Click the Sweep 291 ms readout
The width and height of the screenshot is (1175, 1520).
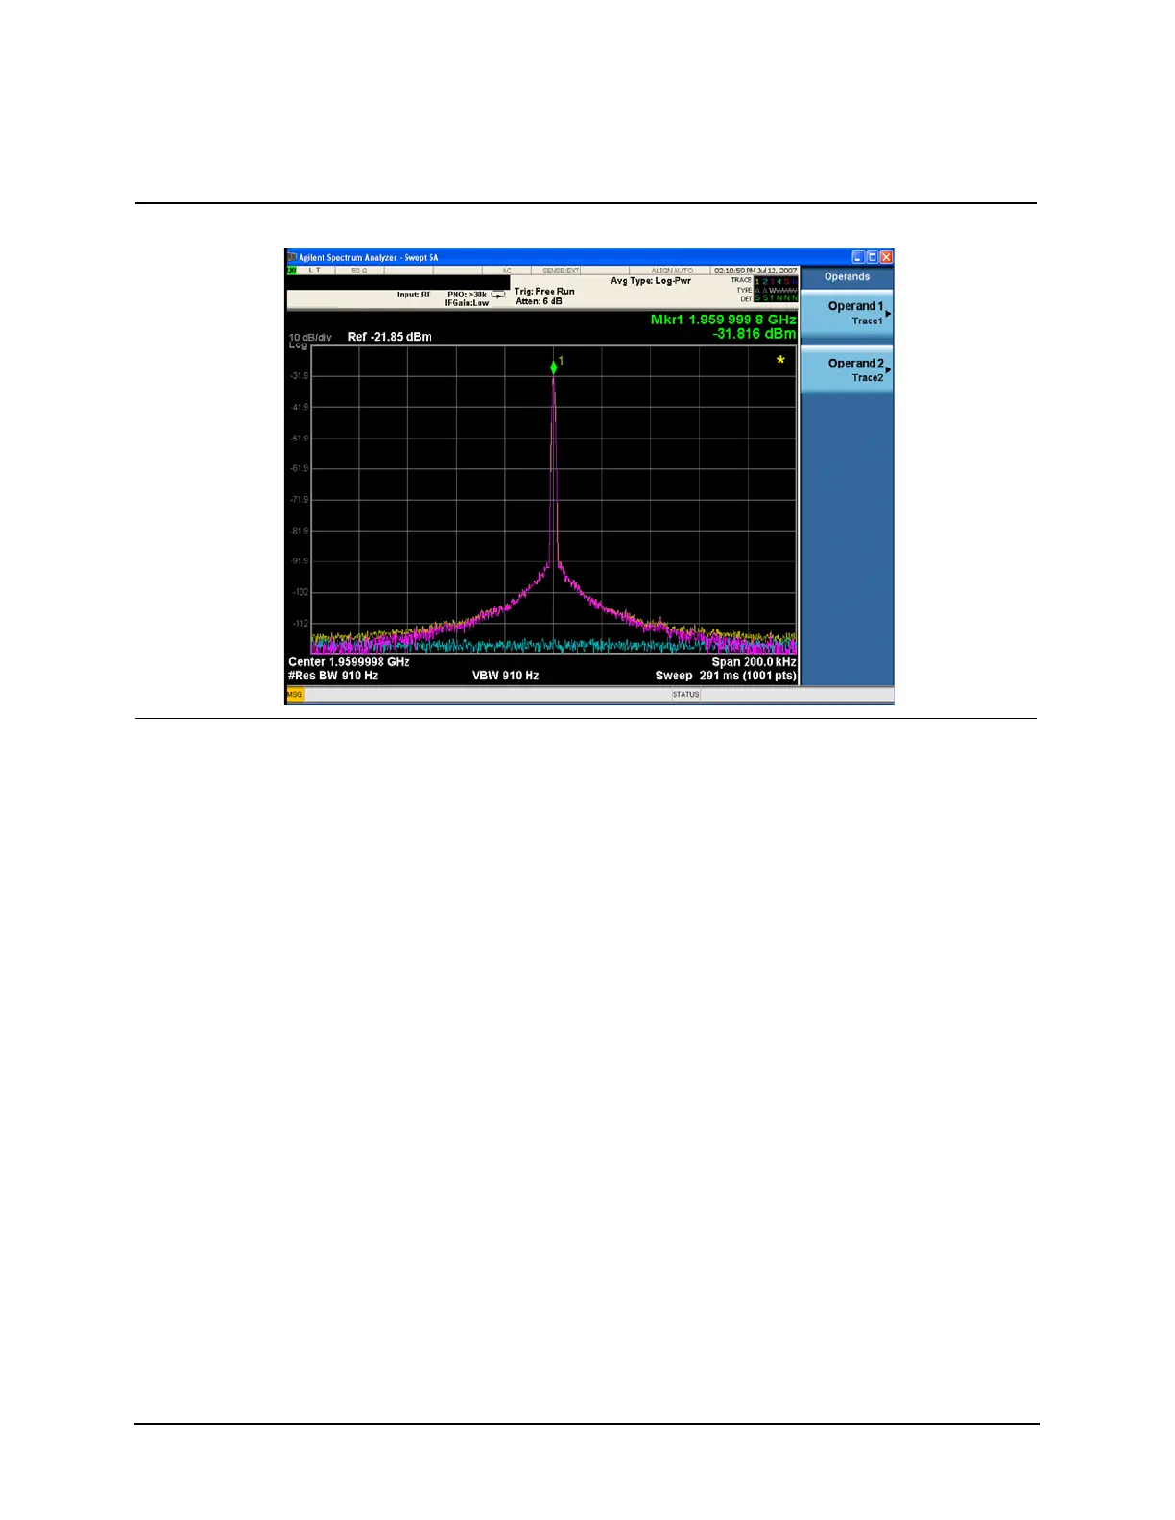[726, 676]
